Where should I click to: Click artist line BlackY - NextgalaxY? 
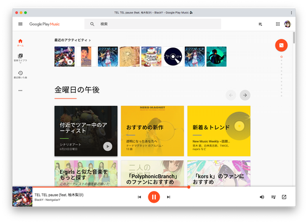[x=47, y=200]
